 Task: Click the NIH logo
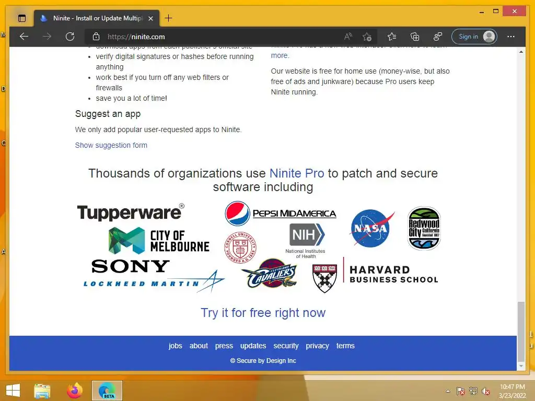click(x=306, y=241)
